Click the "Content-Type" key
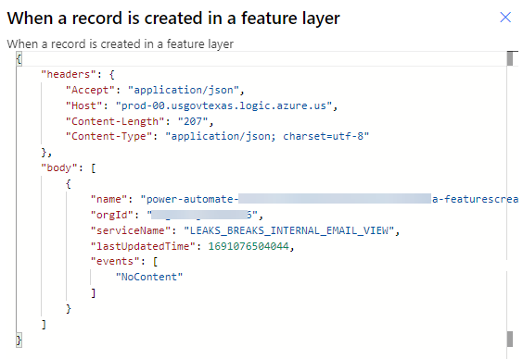Screen dimensions: 523x359 pos(108,136)
